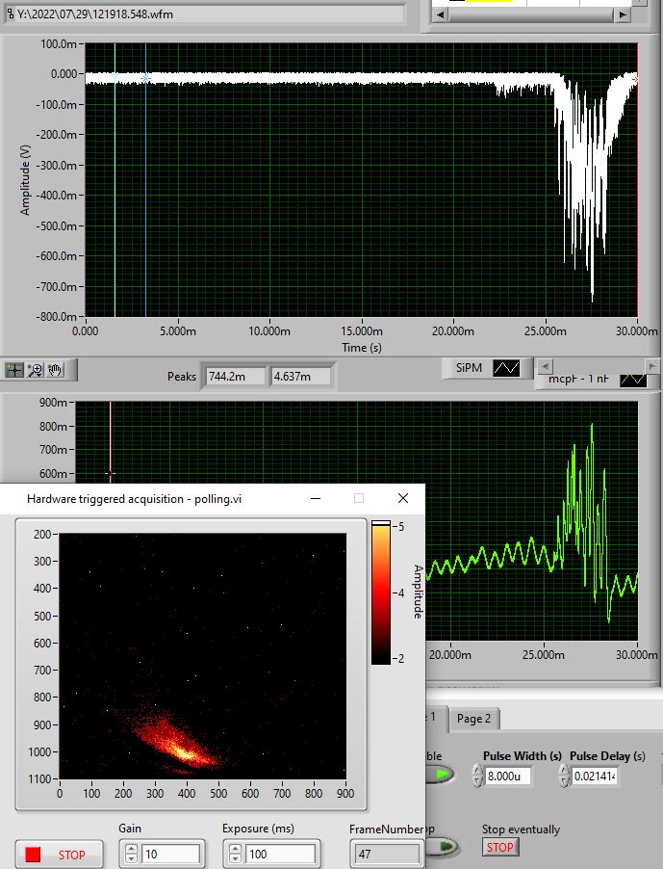Increase Pulse Width with the up arrow

click(x=477, y=771)
